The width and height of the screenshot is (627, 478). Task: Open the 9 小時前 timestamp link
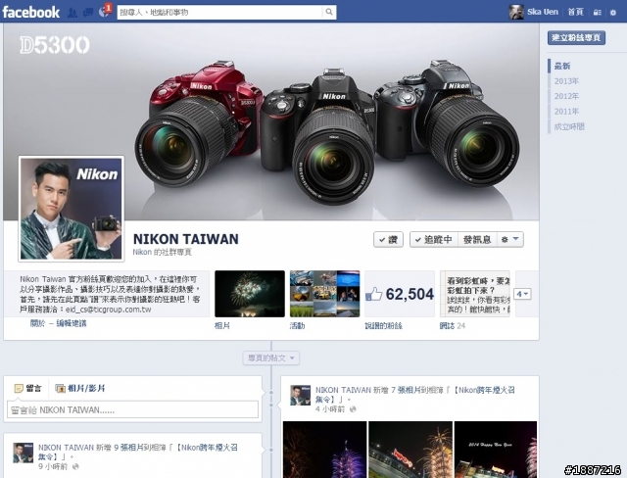[53, 466]
